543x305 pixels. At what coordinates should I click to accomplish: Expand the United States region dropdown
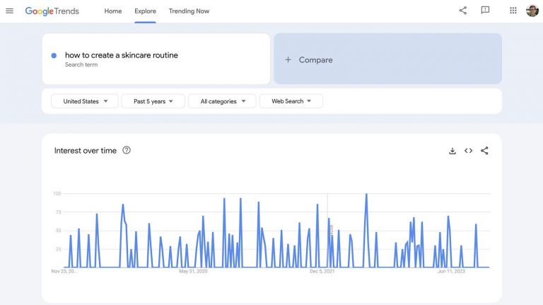pyautogui.click(x=85, y=101)
